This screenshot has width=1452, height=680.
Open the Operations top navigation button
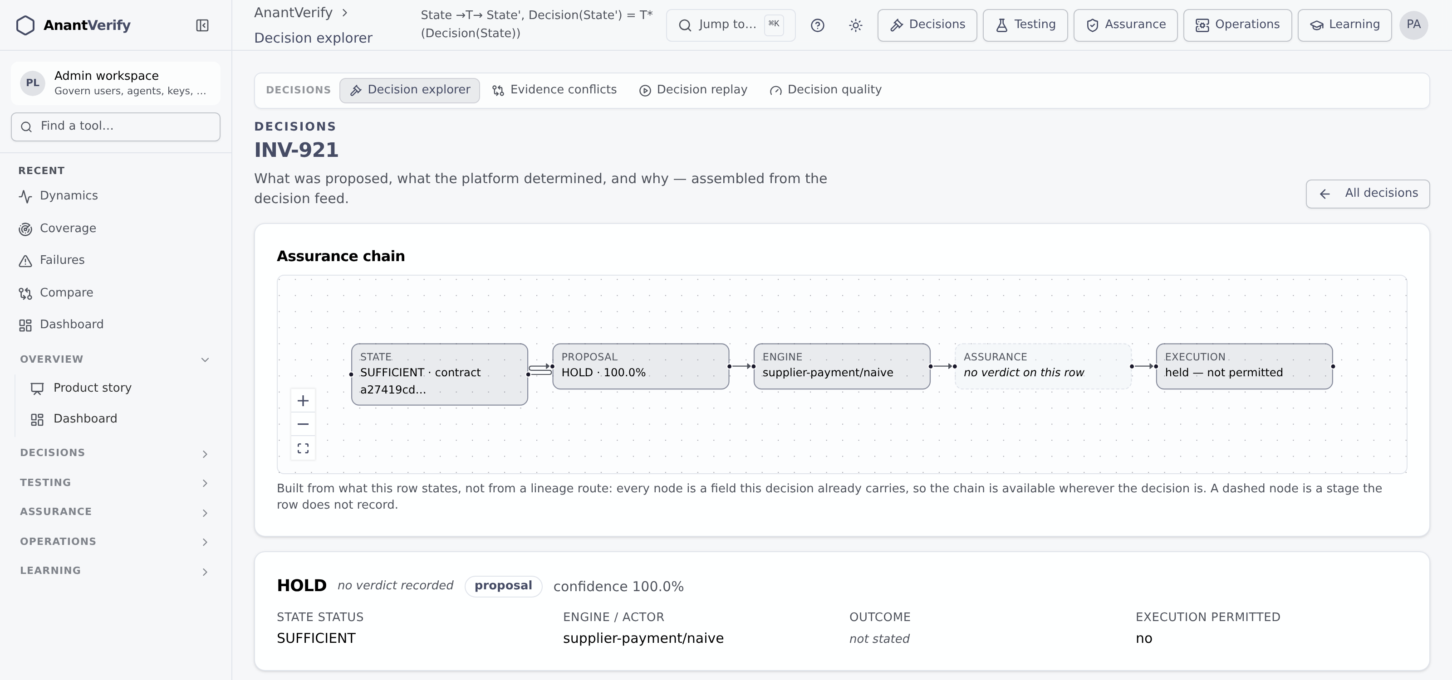click(x=1238, y=25)
